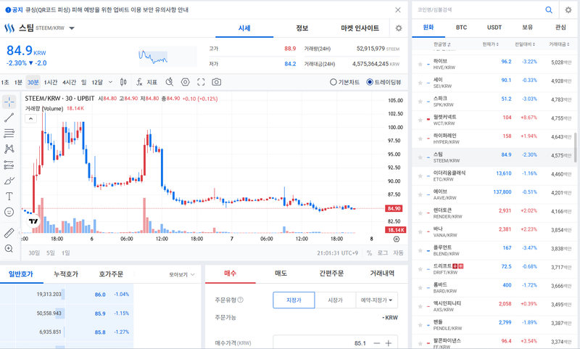The height and width of the screenshot is (349, 580).
Task: Toggle 로그 scale on chart
Action: coord(383,253)
